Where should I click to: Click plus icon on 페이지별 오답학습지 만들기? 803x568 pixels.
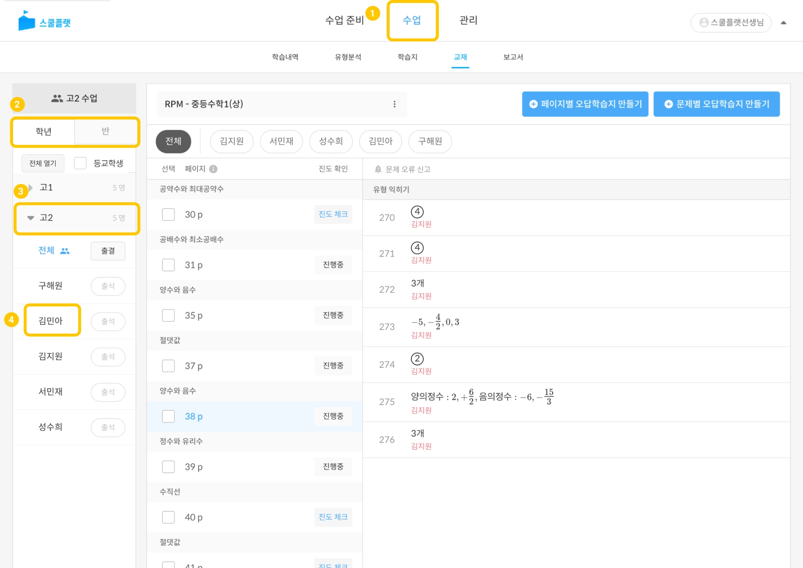[x=533, y=104]
